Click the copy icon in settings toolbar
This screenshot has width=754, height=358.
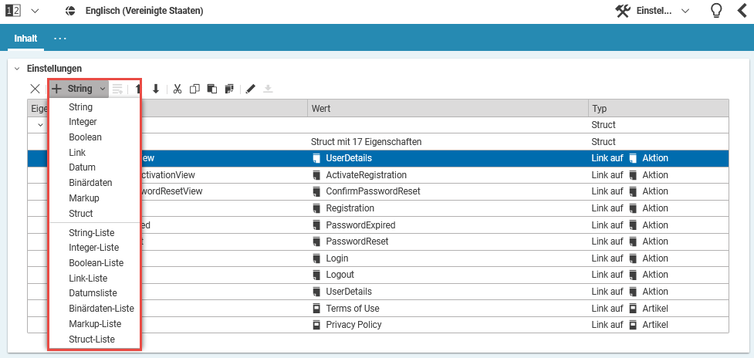coord(194,89)
